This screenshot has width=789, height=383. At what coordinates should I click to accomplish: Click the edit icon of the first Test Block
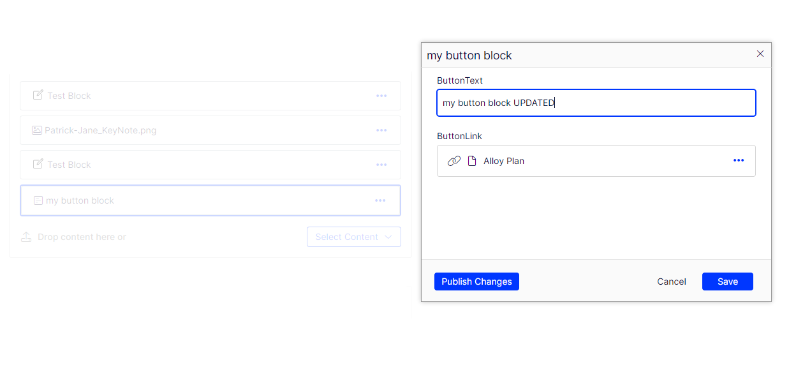pyautogui.click(x=38, y=95)
